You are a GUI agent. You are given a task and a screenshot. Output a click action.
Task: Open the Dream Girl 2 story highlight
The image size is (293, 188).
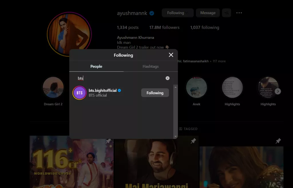tap(53, 87)
